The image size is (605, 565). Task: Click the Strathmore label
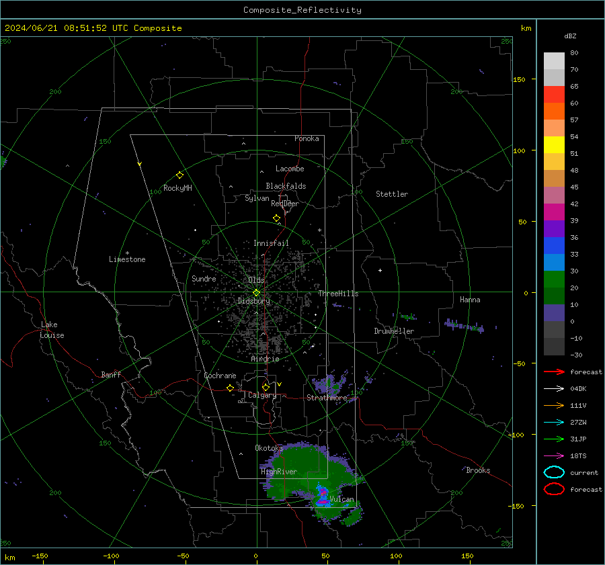[x=327, y=398]
